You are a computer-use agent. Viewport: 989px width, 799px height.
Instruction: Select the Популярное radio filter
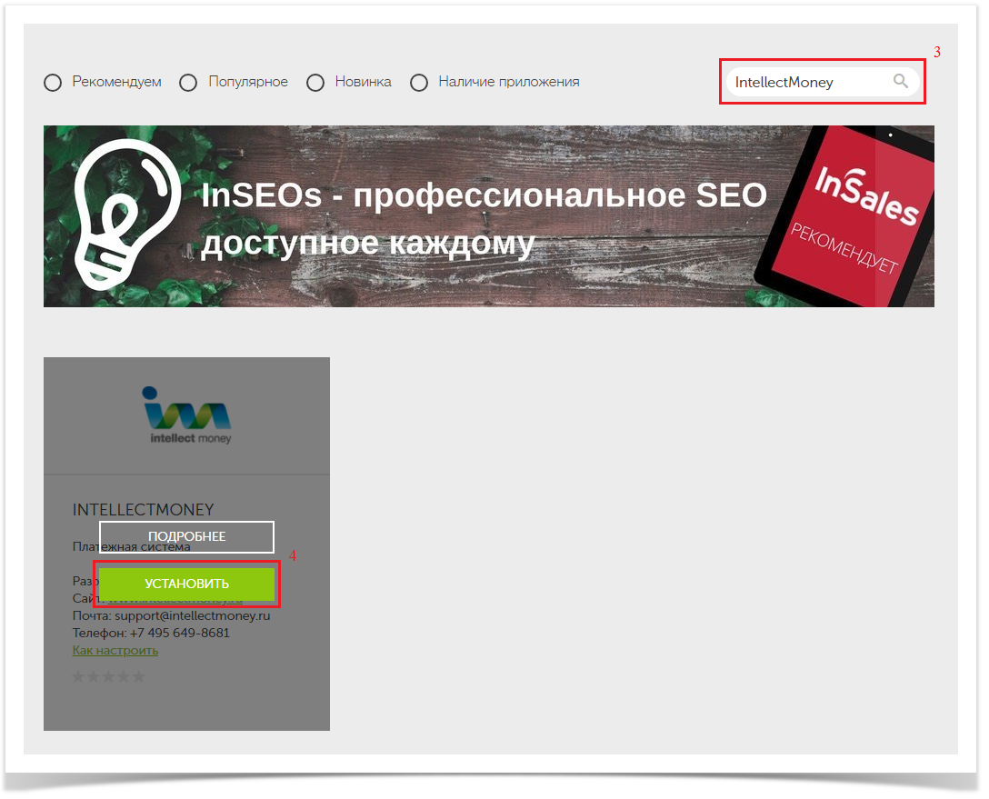pyautogui.click(x=188, y=83)
